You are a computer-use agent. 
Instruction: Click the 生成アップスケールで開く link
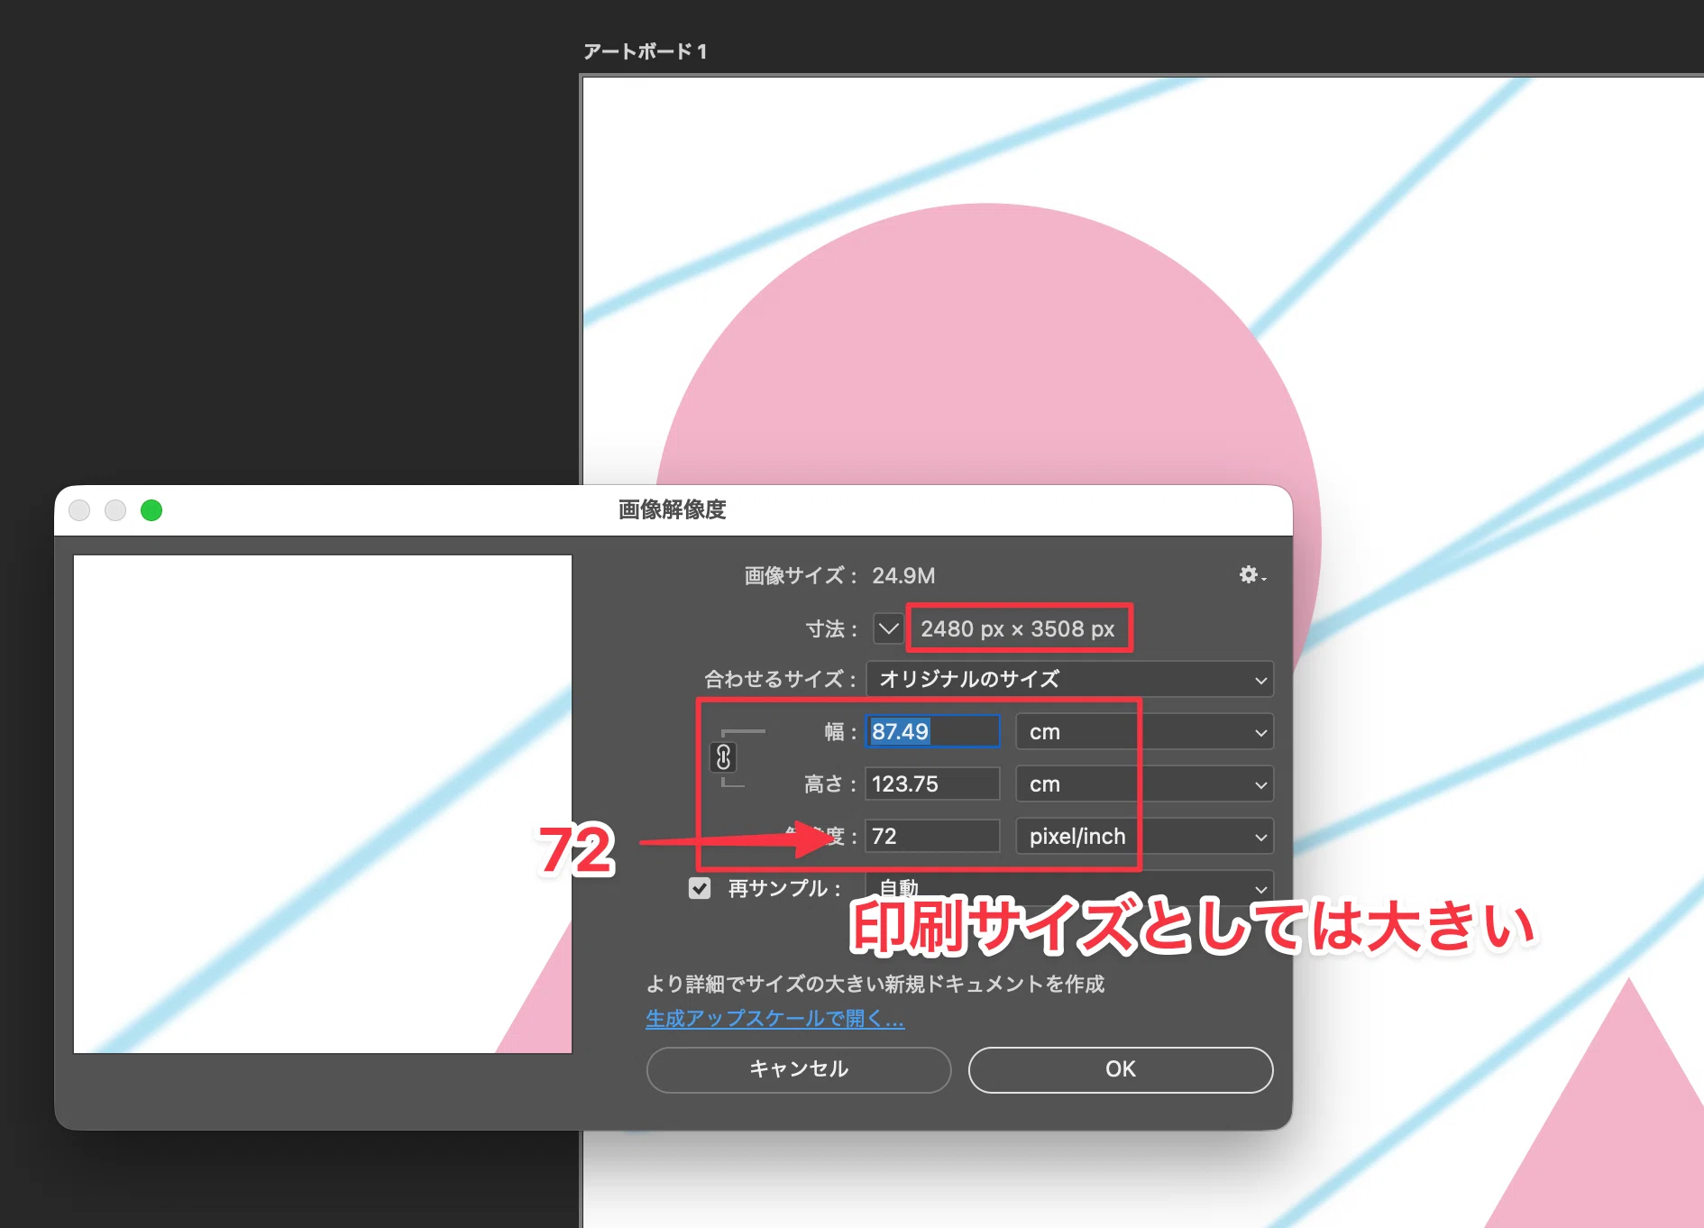774,1018
